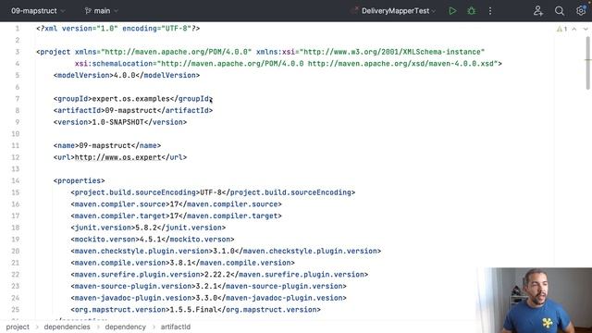This screenshot has height=333, width=592.
Task: Click the maven.checkstyle.plugin.version value 3.1.0
Action: pos(224,251)
